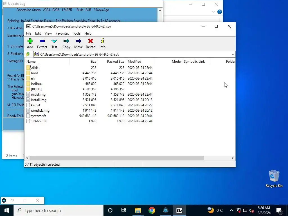Open the Favorites menu
The height and width of the screenshot is (216, 288).
point(62,33)
